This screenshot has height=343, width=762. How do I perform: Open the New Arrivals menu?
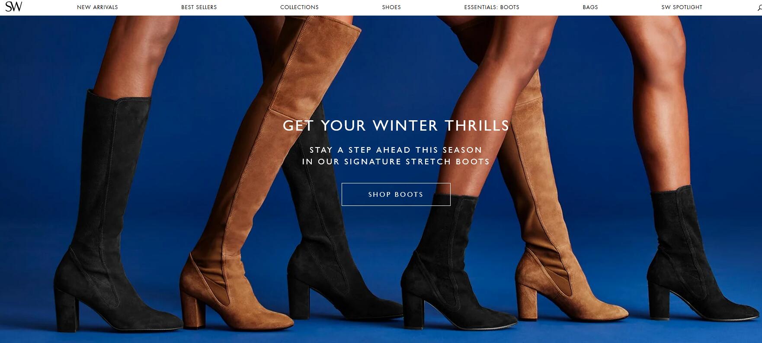click(x=97, y=7)
